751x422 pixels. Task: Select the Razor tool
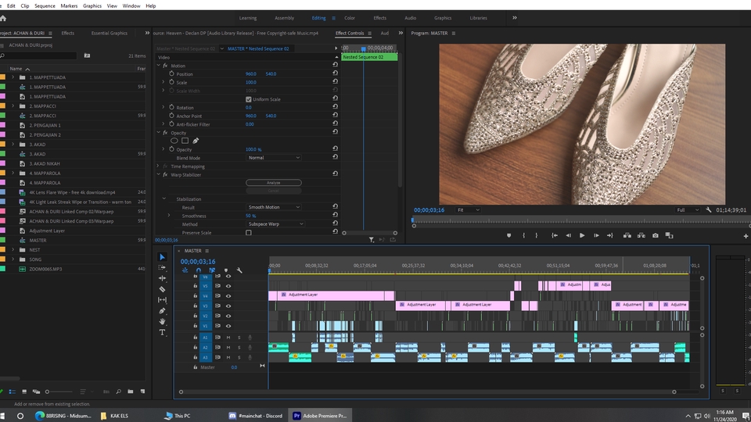(162, 289)
